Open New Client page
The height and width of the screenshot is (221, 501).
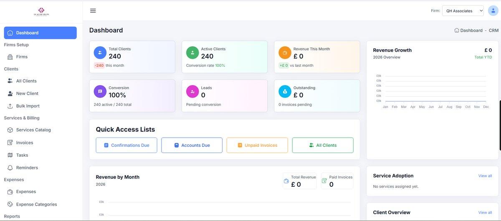click(x=27, y=93)
